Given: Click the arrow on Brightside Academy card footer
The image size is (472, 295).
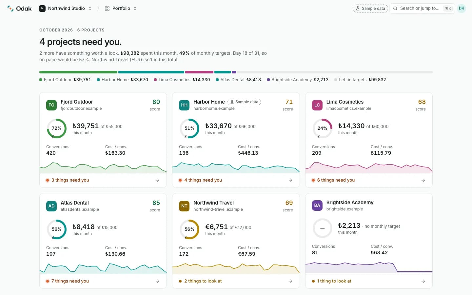Looking at the screenshot, I should 423,281.
